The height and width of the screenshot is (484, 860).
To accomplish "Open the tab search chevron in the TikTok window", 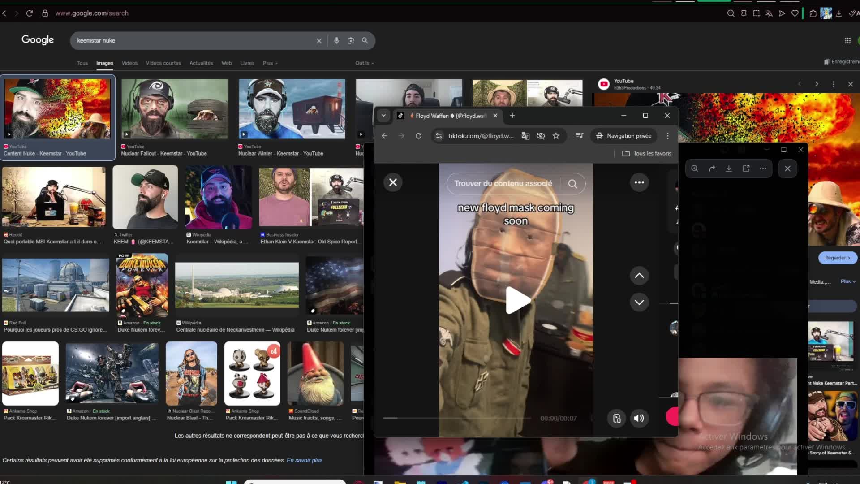I will [x=383, y=116].
